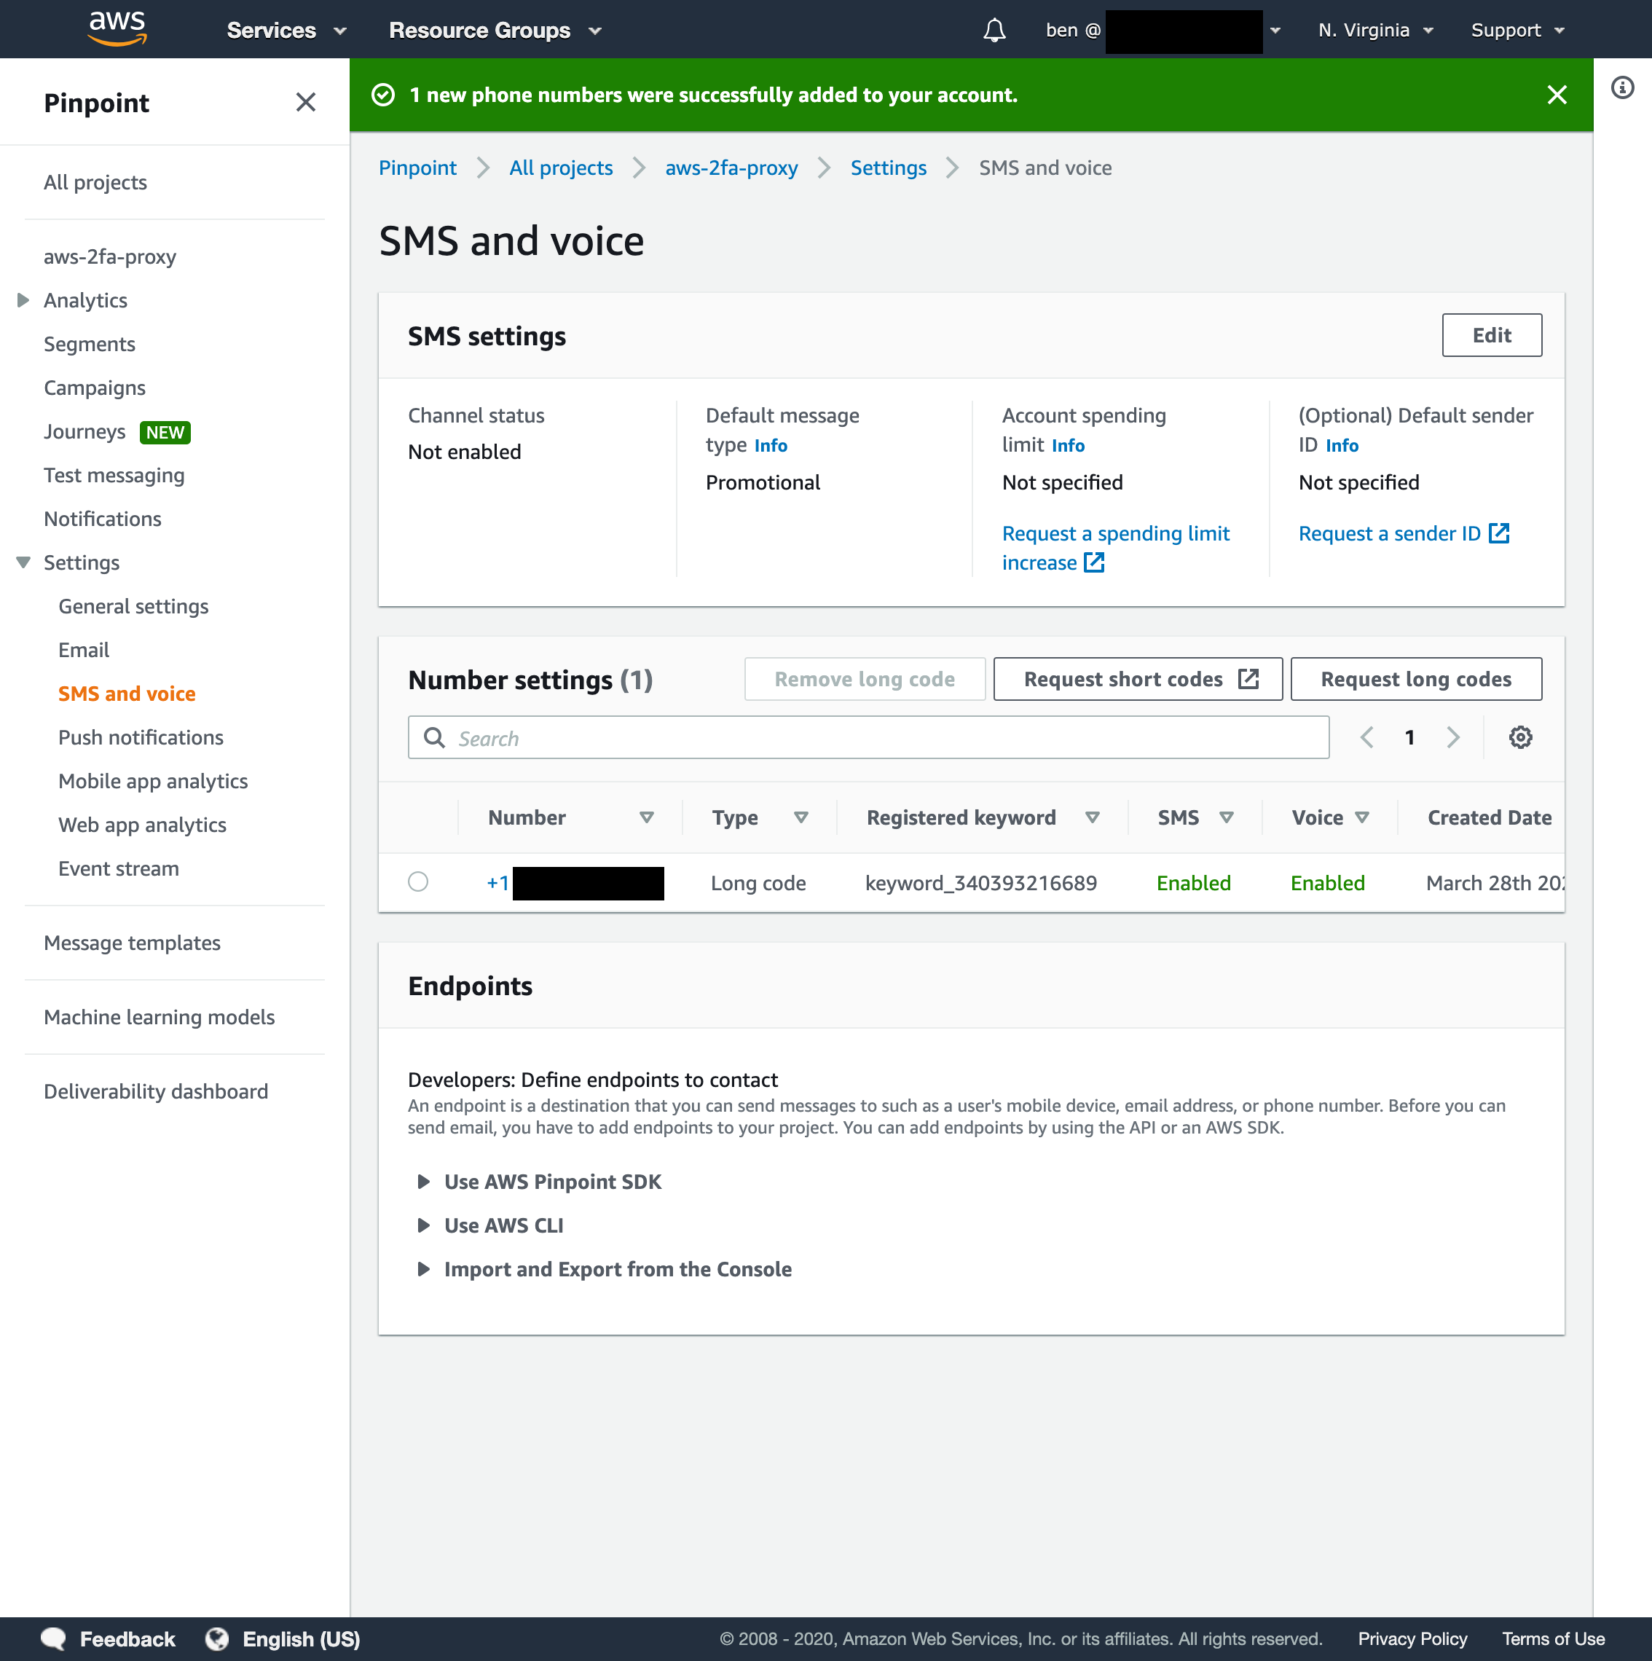Click the Edit SMS settings button
Viewport: 1652px width, 1661px height.
click(x=1490, y=335)
